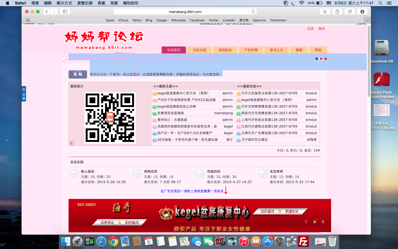Open Maps from the Dock

[x=184, y=242]
